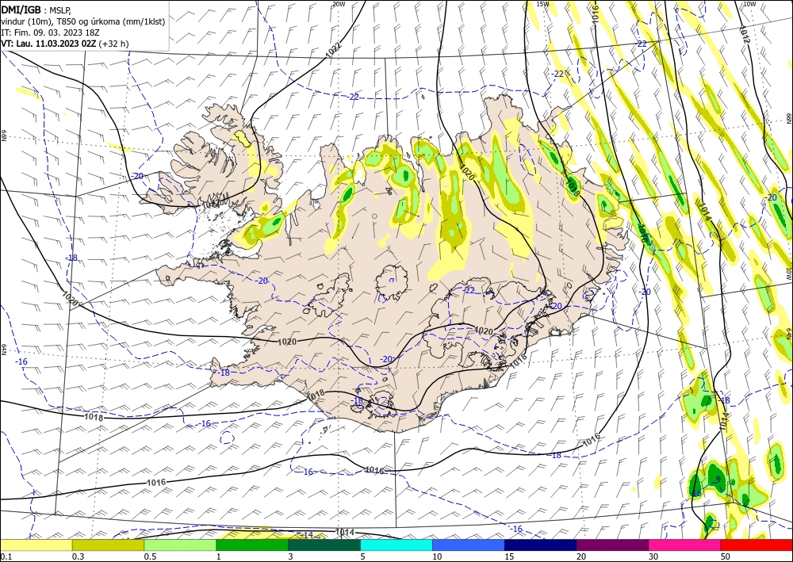Pick the blue 10–15 legend swatch

(x=469, y=545)
